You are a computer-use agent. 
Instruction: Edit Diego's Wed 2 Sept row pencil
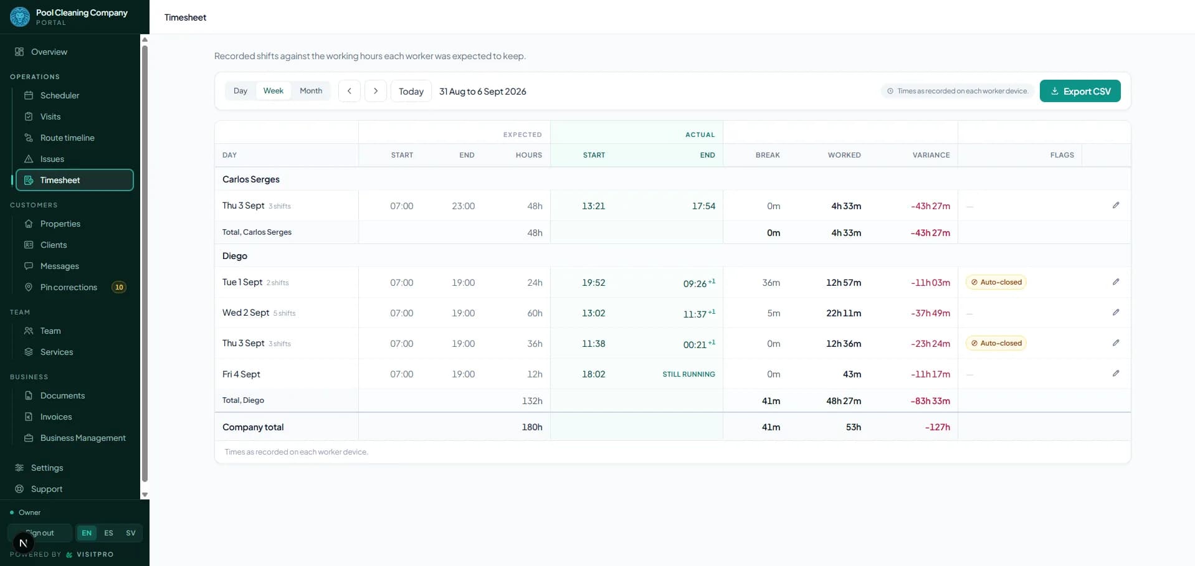tap(1116, 313)
